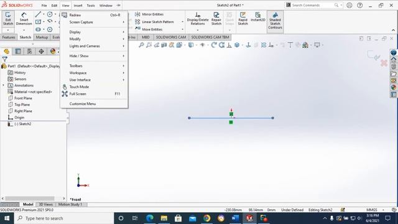Toggle Touch Mode

pyautogui.click(x=94, y=87)
